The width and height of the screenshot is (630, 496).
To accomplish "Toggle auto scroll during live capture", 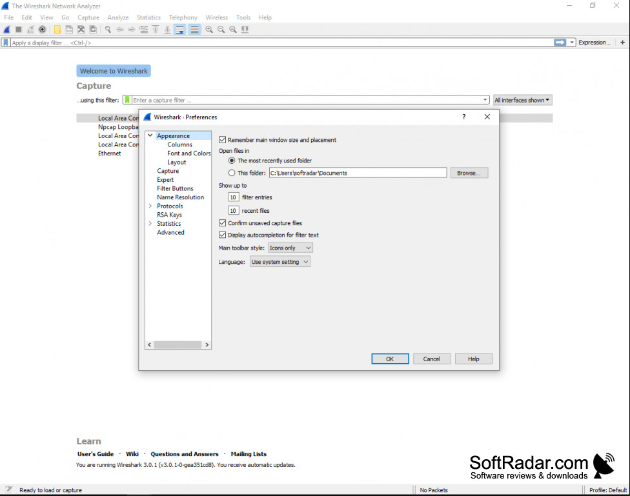I will (179, 29).
